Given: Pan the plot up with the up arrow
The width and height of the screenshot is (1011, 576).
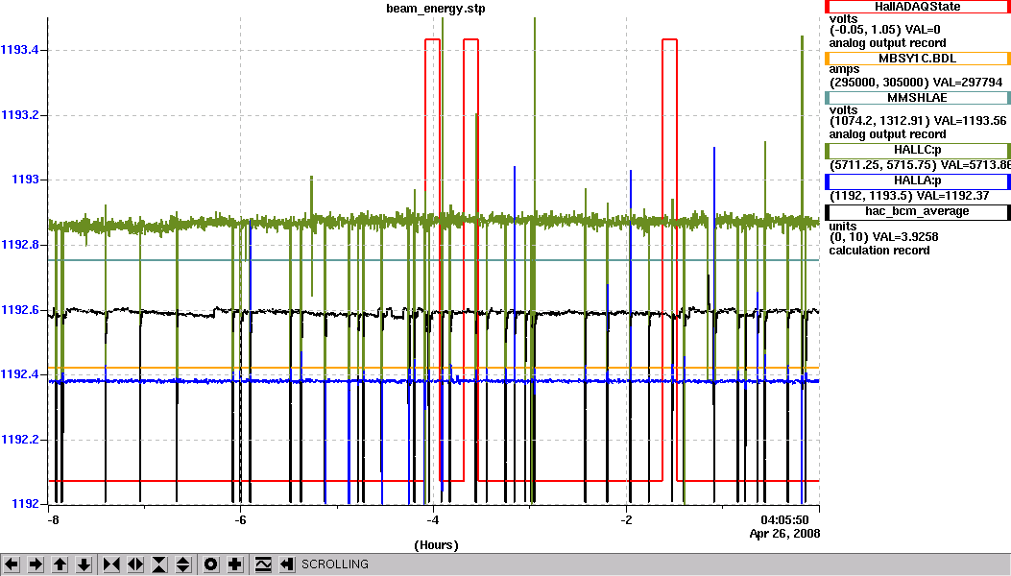Looking at the screenshot, I should tap(60, 564).
